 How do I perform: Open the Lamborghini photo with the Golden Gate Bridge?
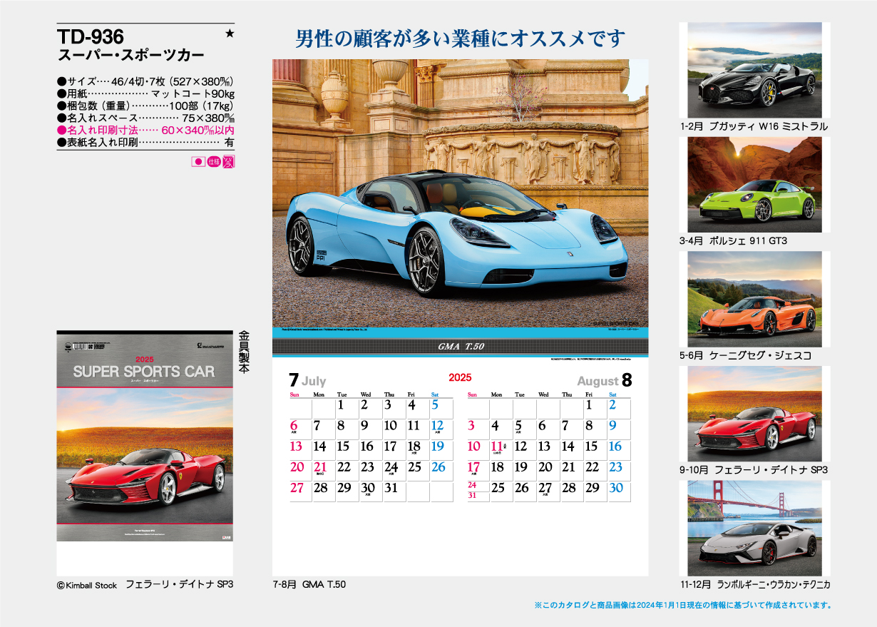pyautogui.click(x=754, y=528)
